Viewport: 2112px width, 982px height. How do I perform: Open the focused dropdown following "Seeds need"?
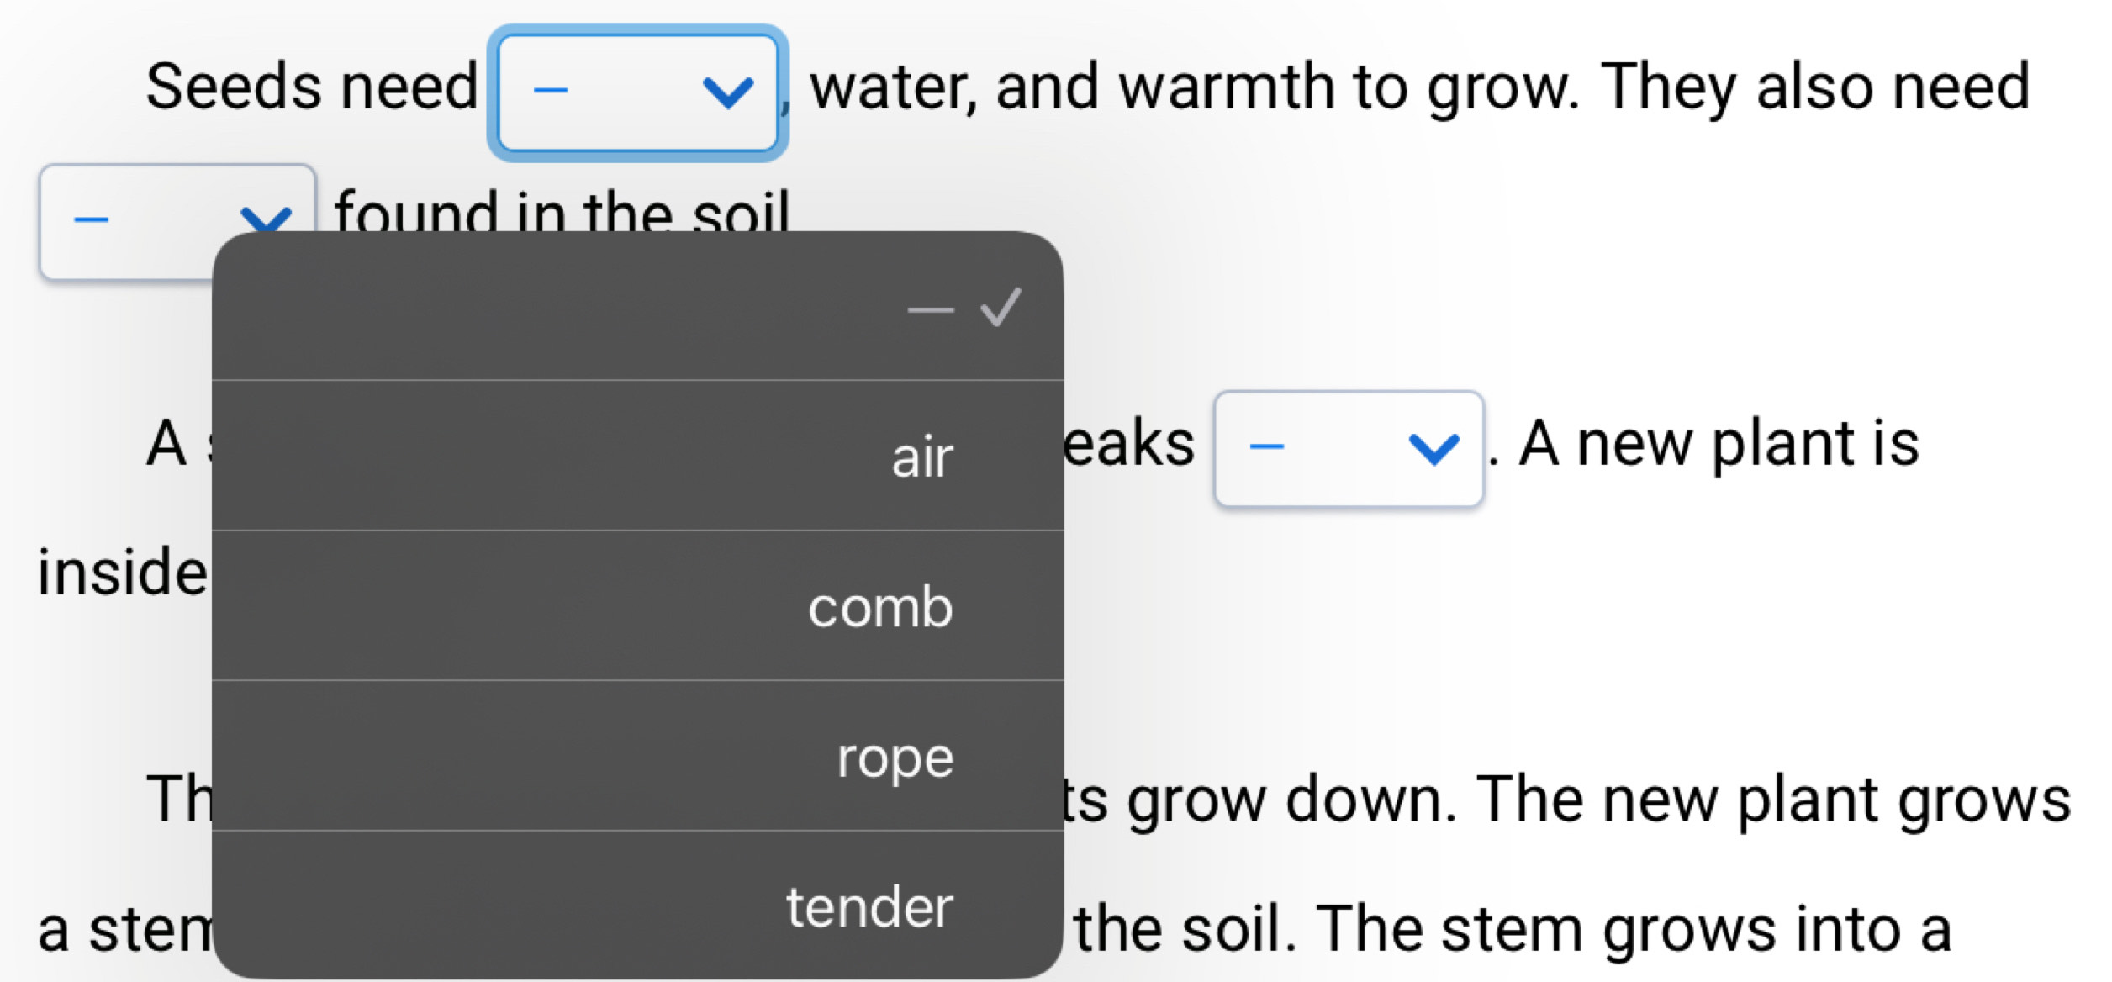637,92
